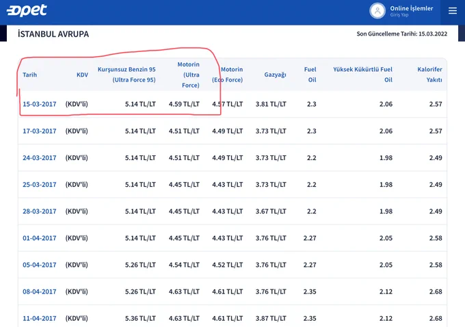Select the 25-03-2017 date link
The height and width of the screenshot is (327, 465).
(40, 184)
